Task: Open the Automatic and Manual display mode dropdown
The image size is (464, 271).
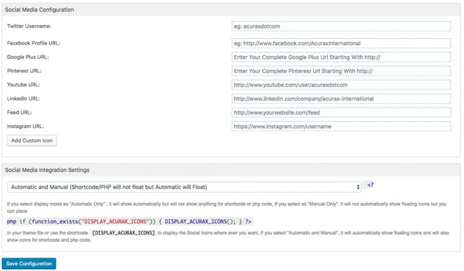Action: pos(184,187)
